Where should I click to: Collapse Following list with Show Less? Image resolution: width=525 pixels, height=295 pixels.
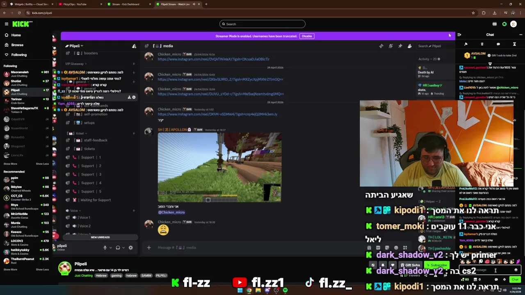coord(42,164)
